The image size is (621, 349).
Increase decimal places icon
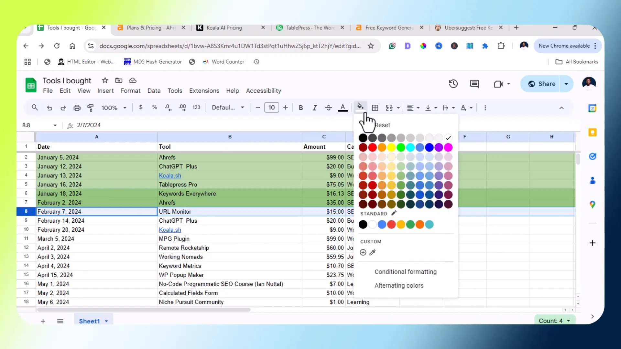[x=182, y=108]
